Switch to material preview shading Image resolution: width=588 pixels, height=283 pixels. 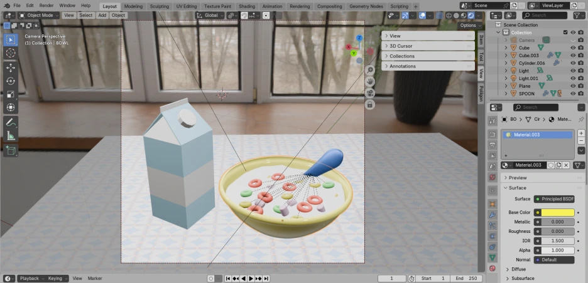[464, 15]
